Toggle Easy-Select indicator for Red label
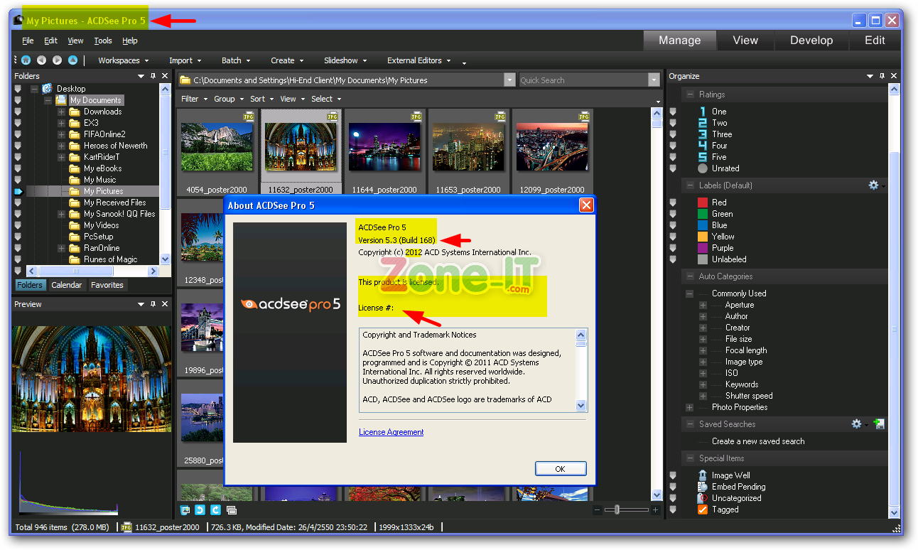 [x=673, y=203]
